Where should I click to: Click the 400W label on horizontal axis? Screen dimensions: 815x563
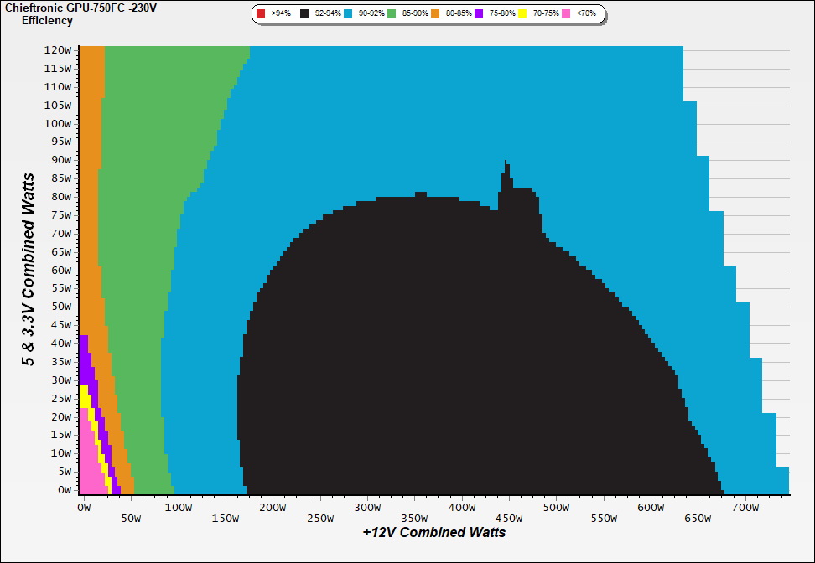point(462,508)
